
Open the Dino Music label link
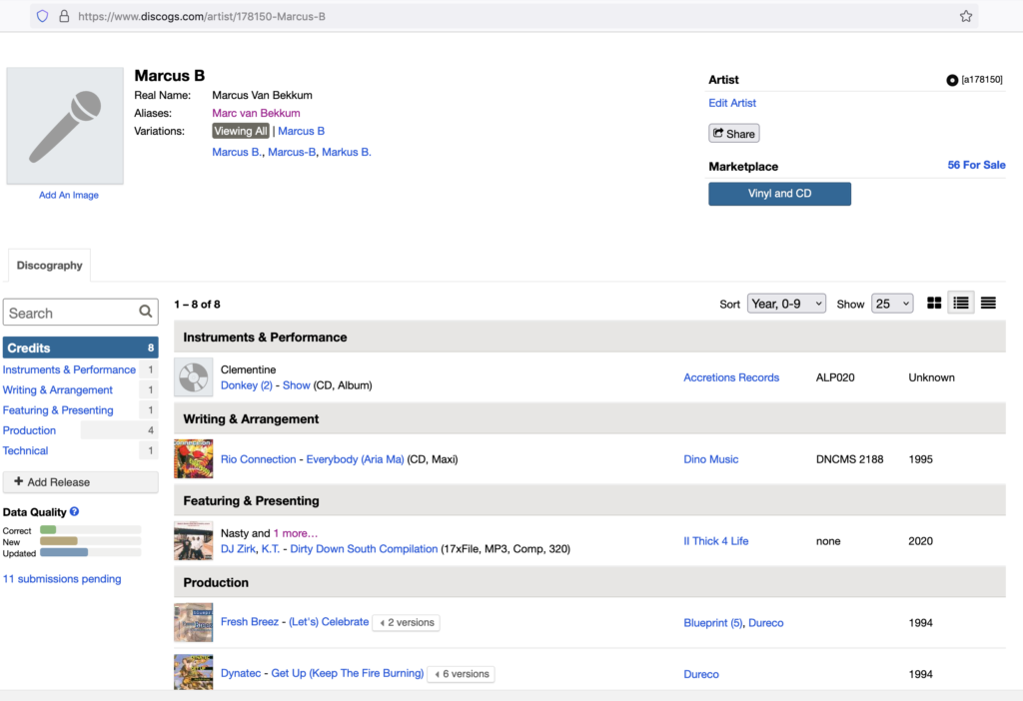(x=711, y=459)
